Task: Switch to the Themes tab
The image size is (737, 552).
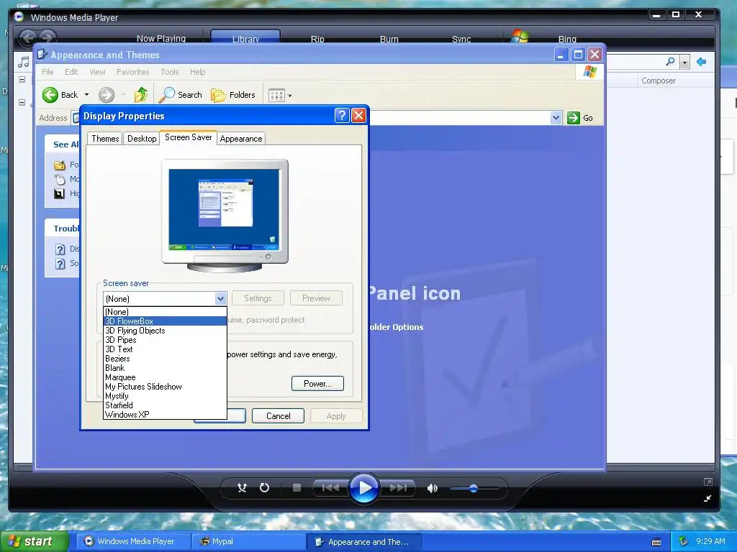Action: tap(105, 139)
